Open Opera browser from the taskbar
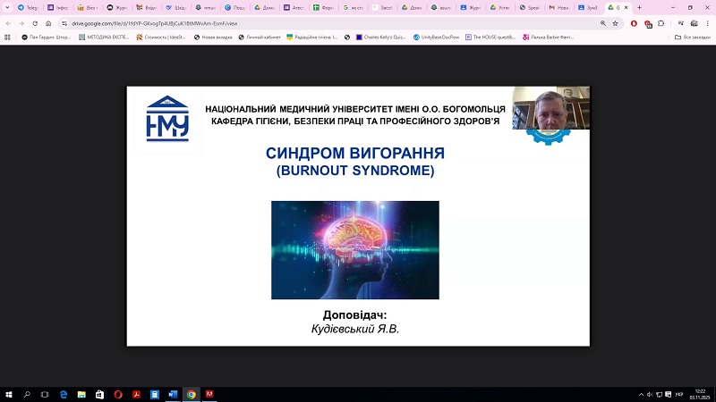716x402 pixels. click(x=117, y=394)
